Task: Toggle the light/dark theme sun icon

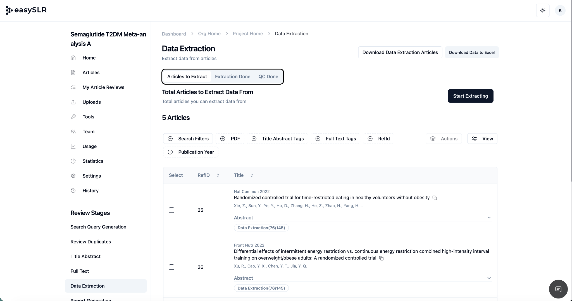Action: coord(543,10)
